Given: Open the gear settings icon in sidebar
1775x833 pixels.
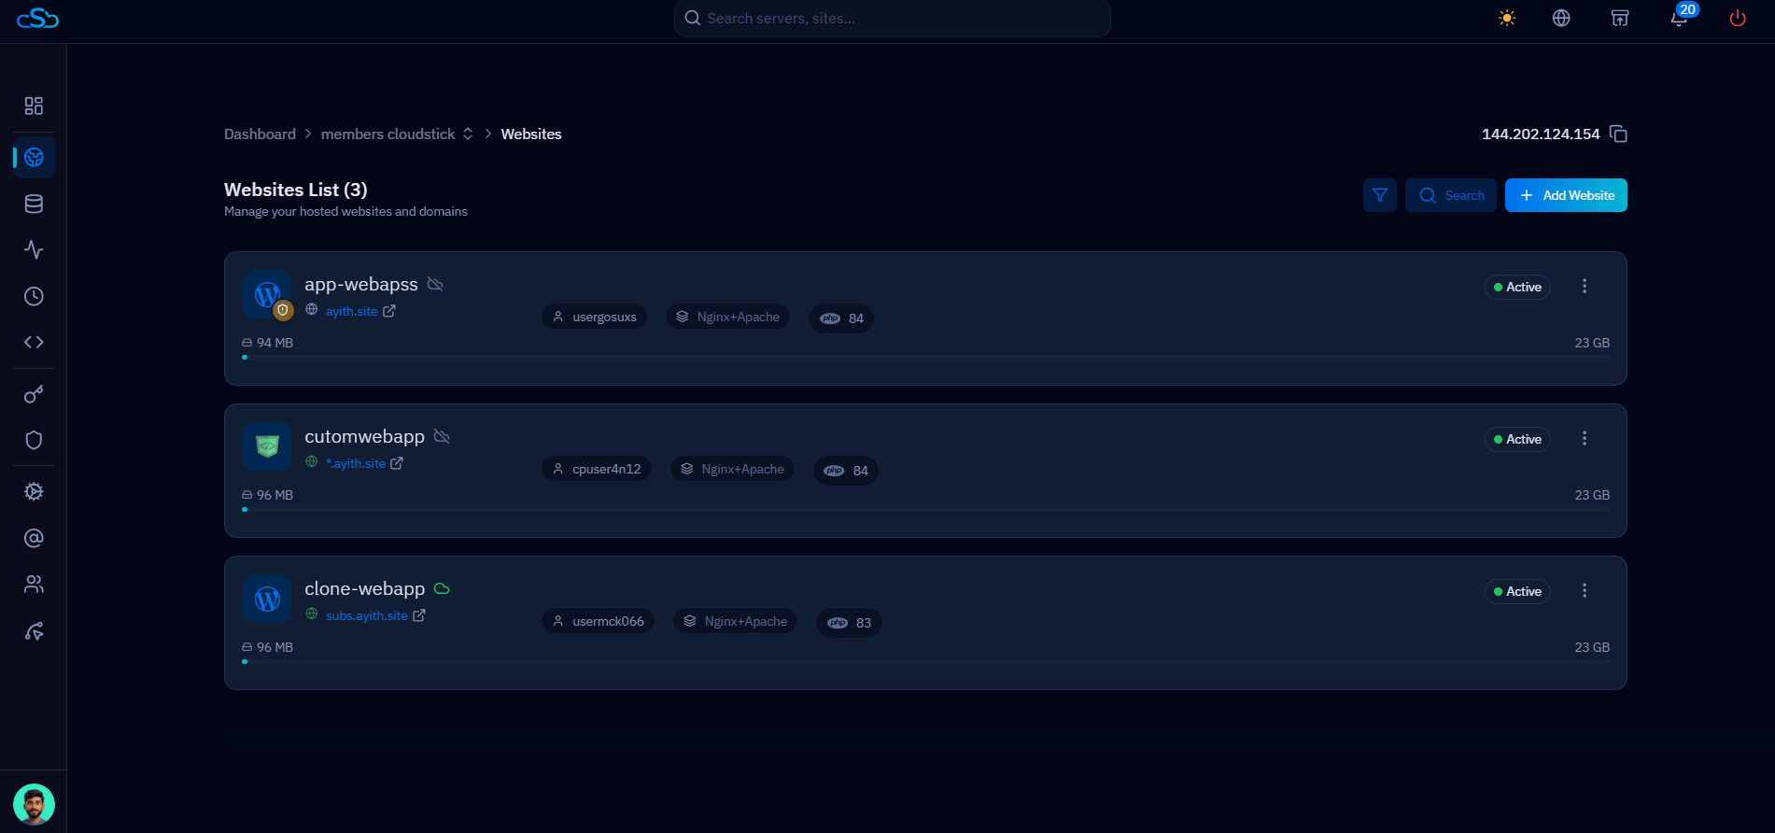Looking at the screenshot, I should (34, 491).
